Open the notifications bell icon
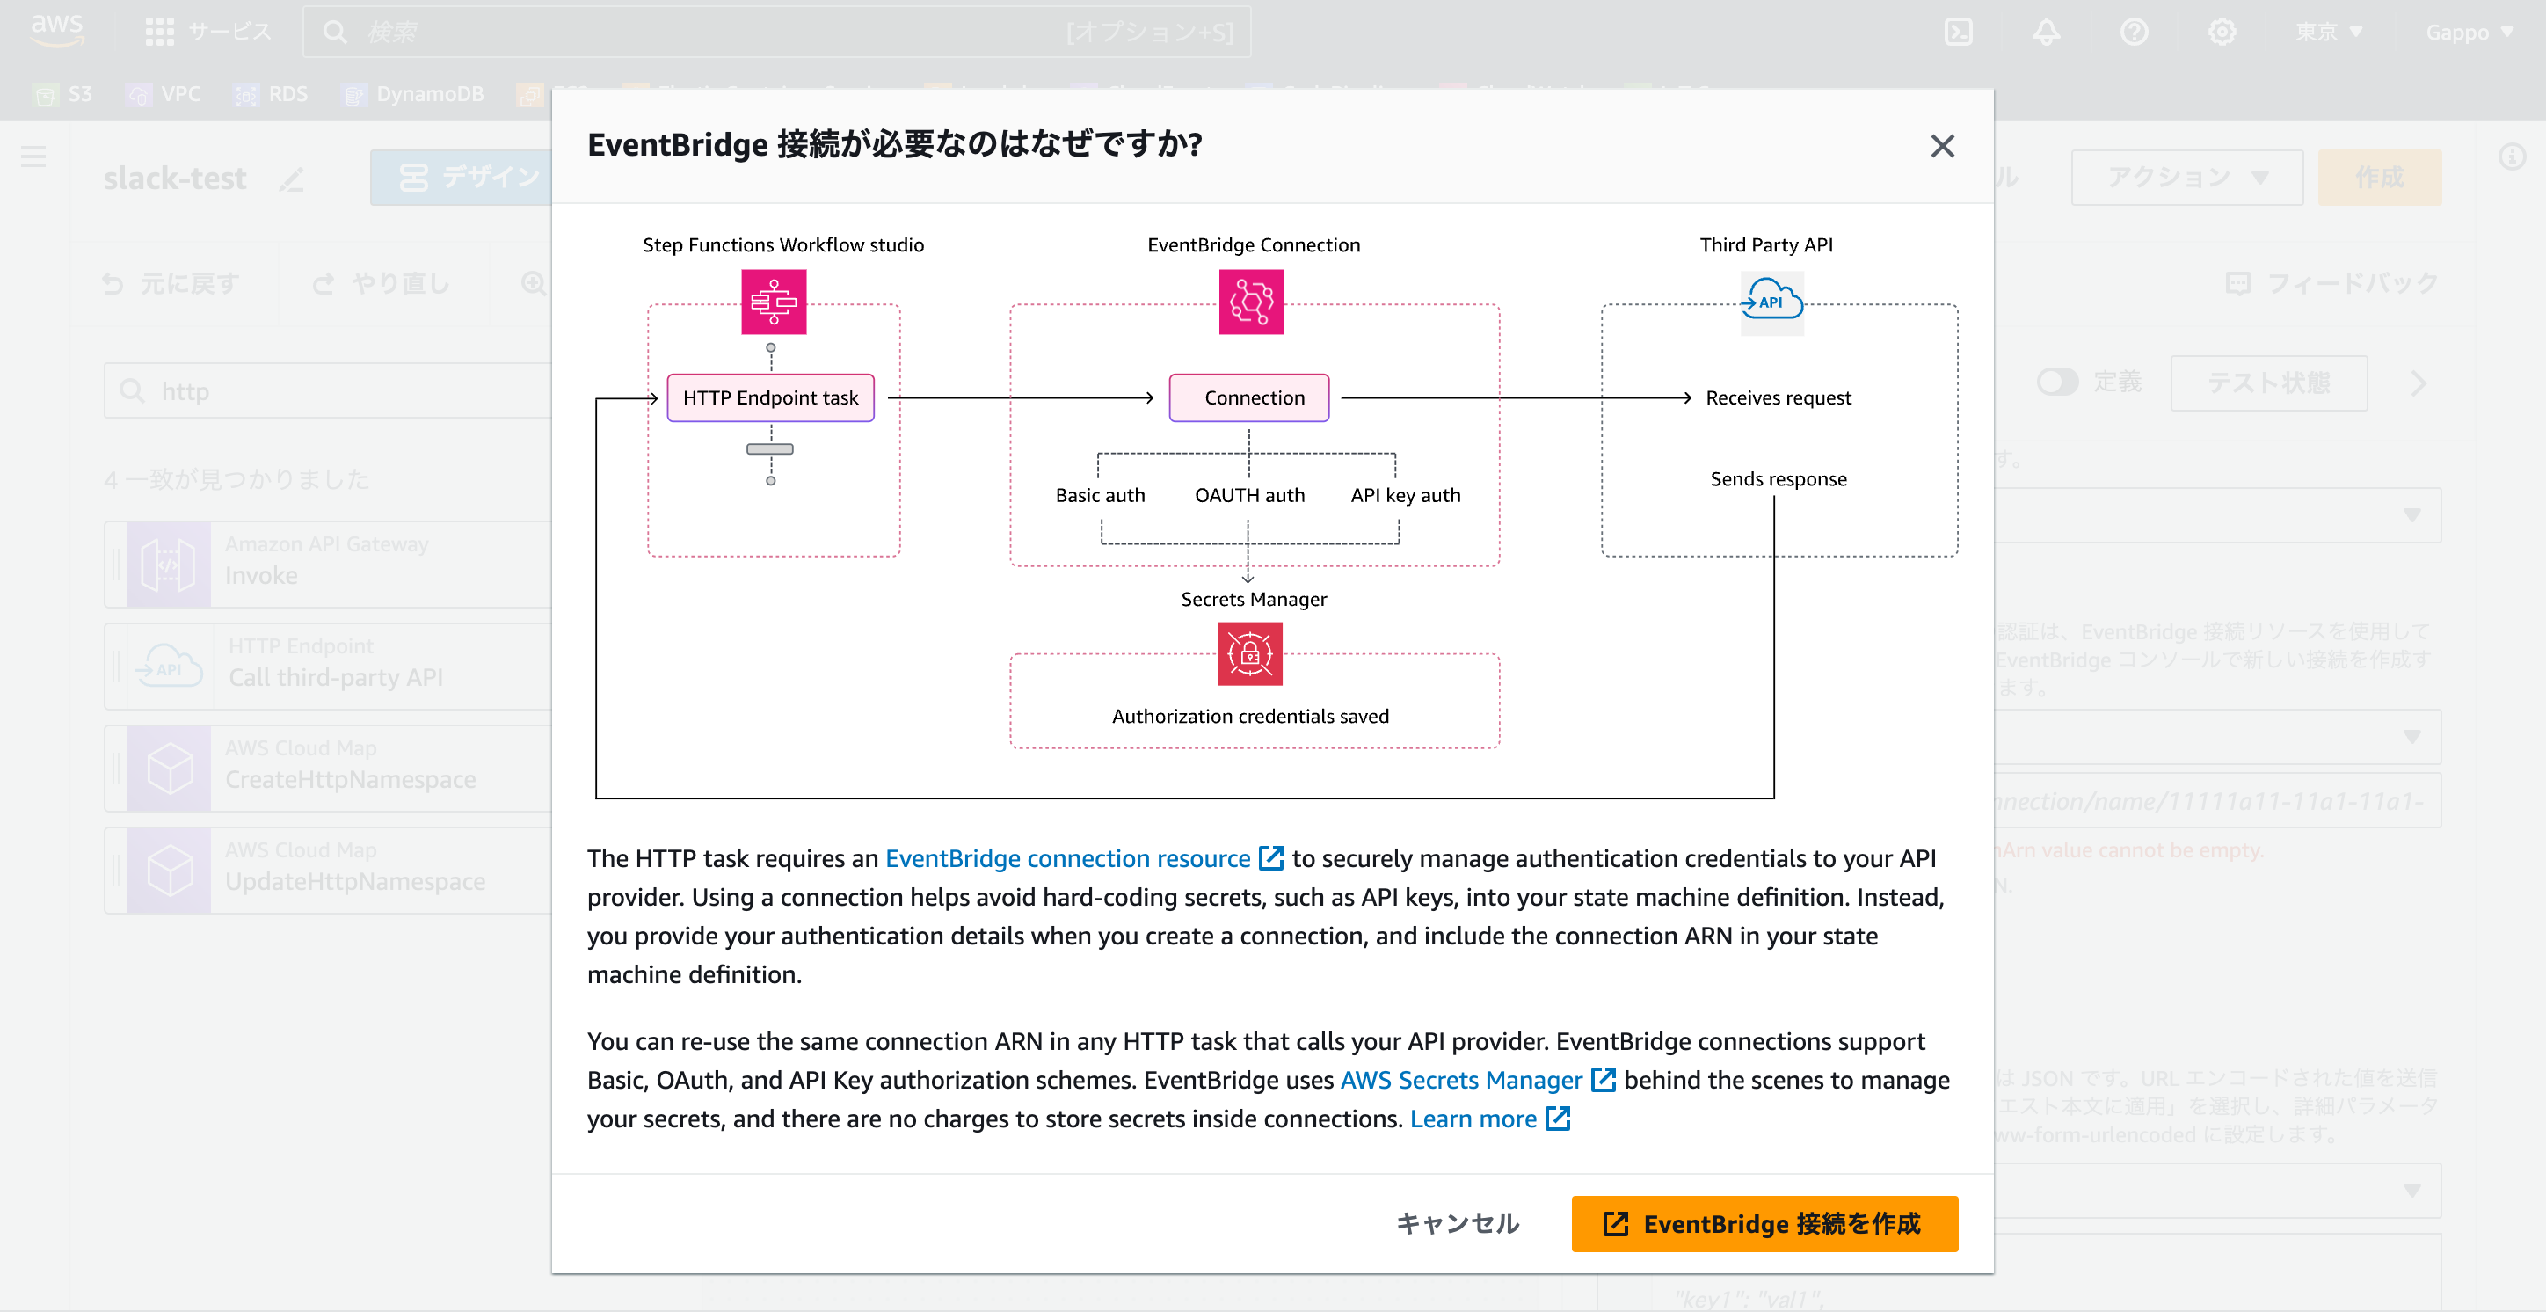2546x1312 pixels. 2046,32
